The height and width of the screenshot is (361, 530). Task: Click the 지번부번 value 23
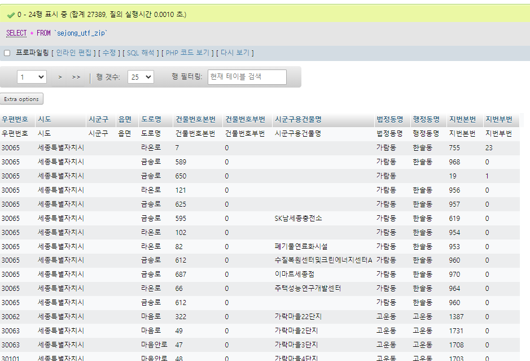point(489,148)
